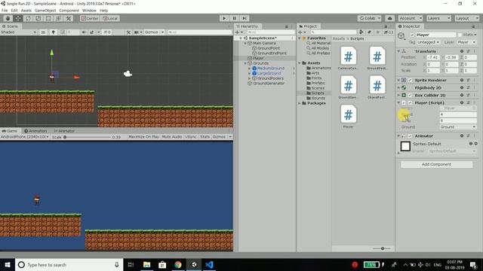
Task: Click the Add Component button
Action: (436, 164)
